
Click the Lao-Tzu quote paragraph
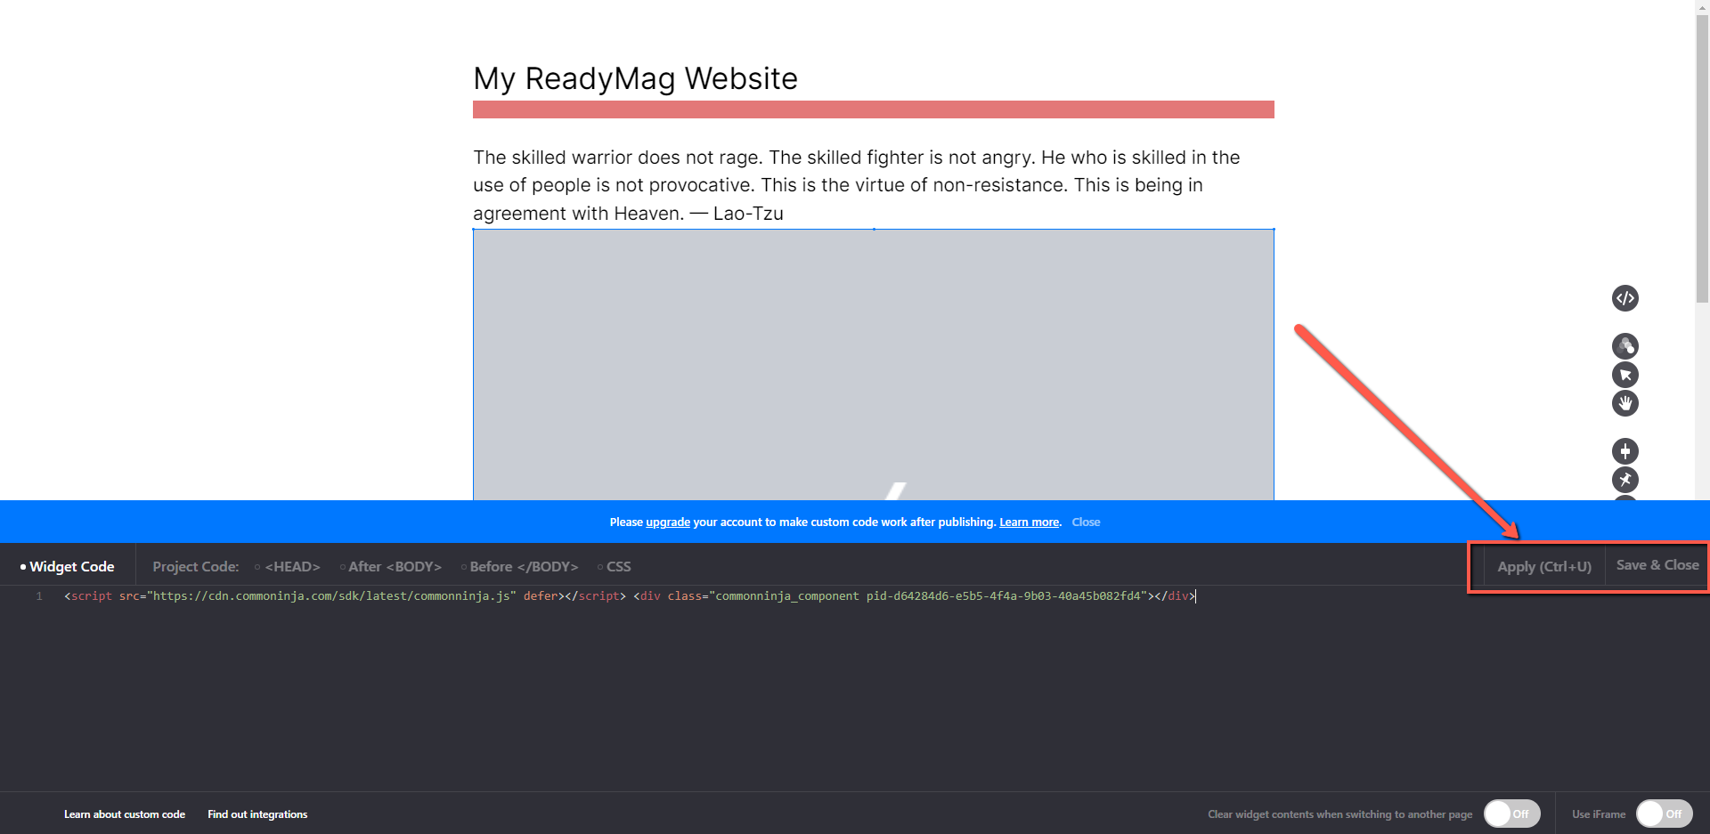[x=856, y=185]
